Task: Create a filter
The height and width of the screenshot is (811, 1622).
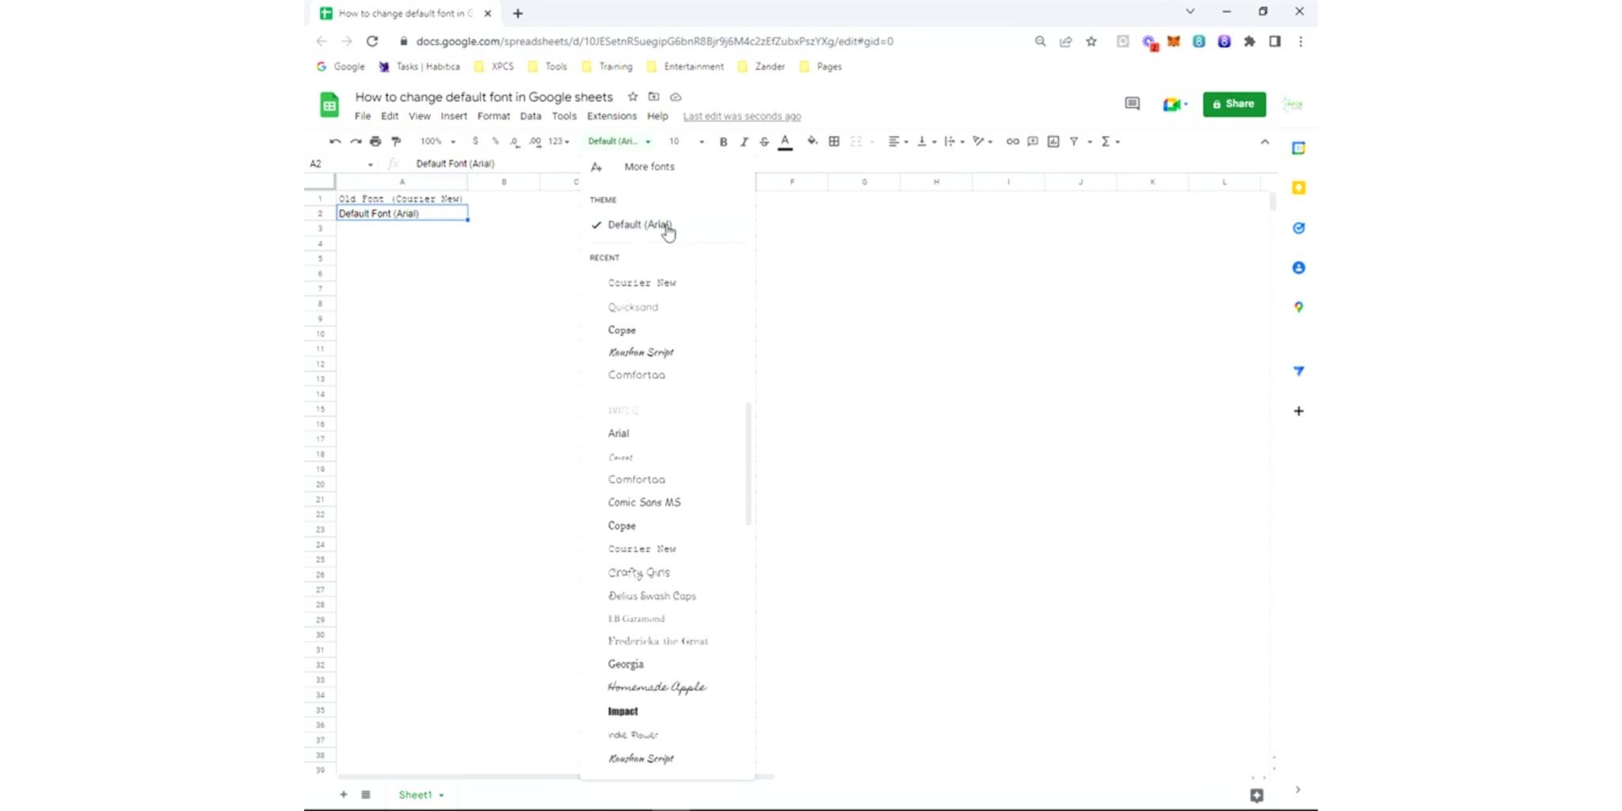Action: coord(1074,142)
